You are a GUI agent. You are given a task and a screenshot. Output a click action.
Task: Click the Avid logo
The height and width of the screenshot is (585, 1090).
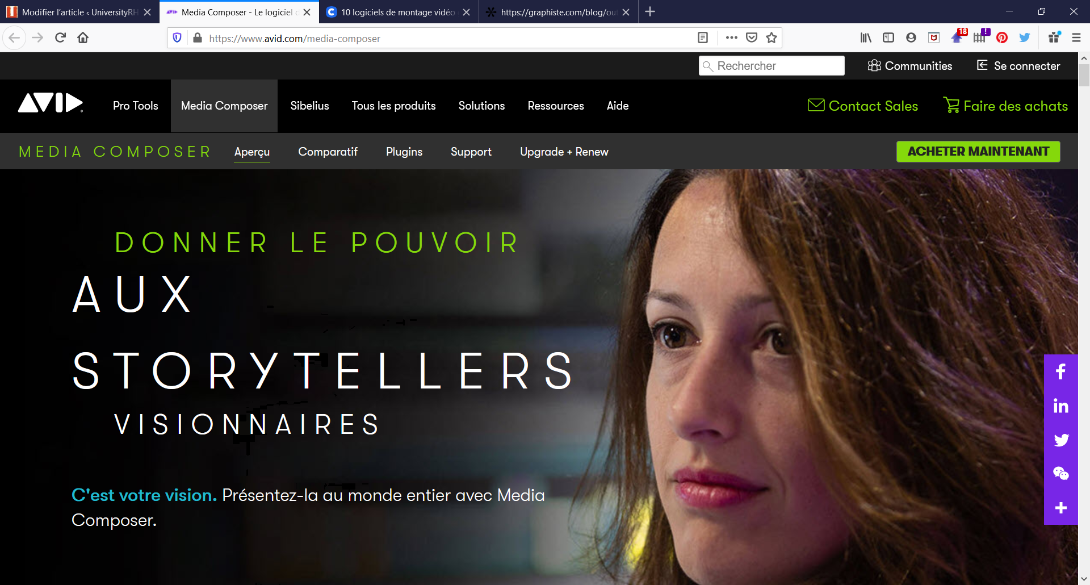[x=51, y=103]
